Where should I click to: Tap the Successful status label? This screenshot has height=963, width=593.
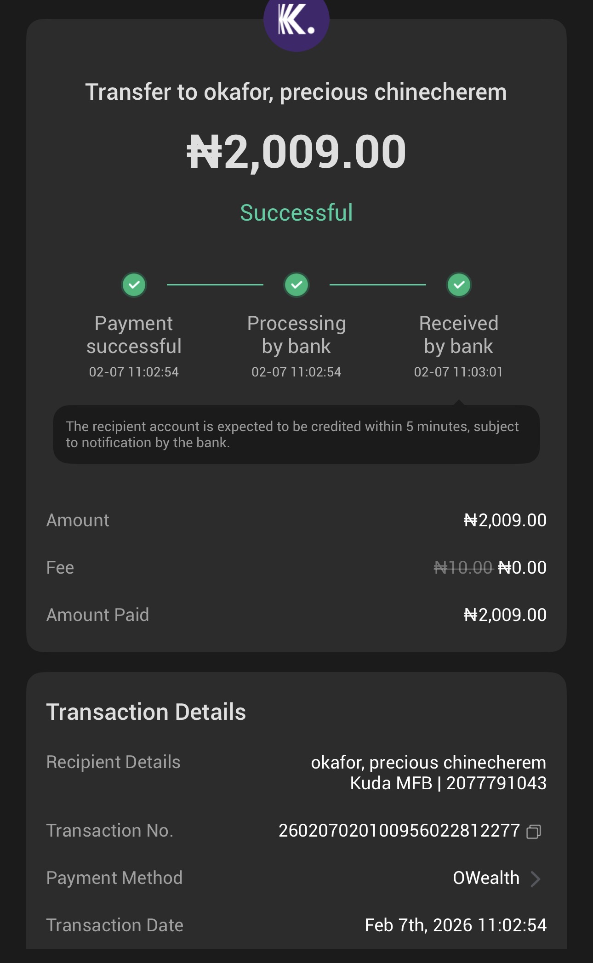pos(296,213)
